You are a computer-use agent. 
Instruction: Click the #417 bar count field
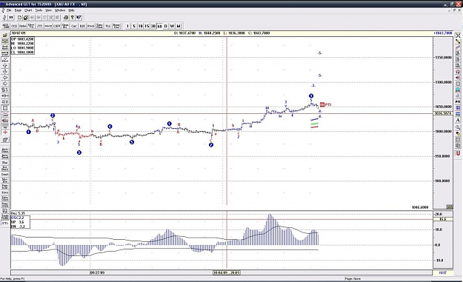(x=442, y=273)
